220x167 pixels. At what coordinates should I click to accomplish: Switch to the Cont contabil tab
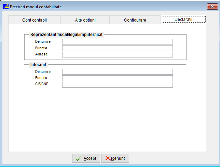(34, 20)
